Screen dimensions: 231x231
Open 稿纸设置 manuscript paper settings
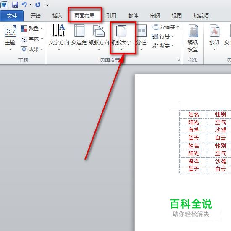pyautogui.click(x=193, y=38)
